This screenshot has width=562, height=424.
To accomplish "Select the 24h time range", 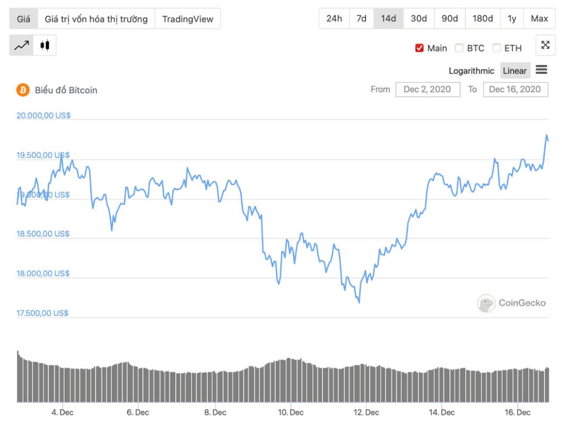I will [334, 18].
